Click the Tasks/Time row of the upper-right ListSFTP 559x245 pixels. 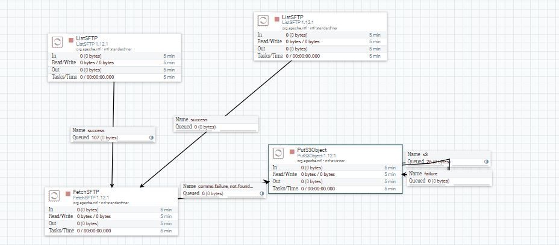click(320, 56)
